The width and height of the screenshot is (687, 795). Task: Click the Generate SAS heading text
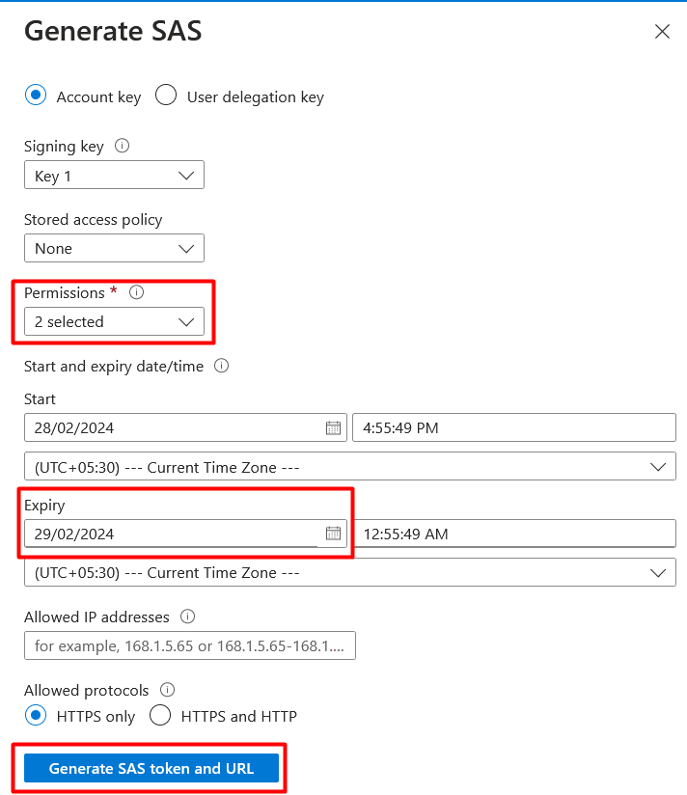(113, 31)
